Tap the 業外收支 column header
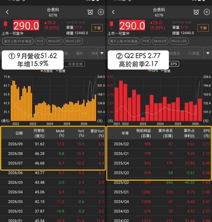Screen dimensions: 212x222 (166, 133)
